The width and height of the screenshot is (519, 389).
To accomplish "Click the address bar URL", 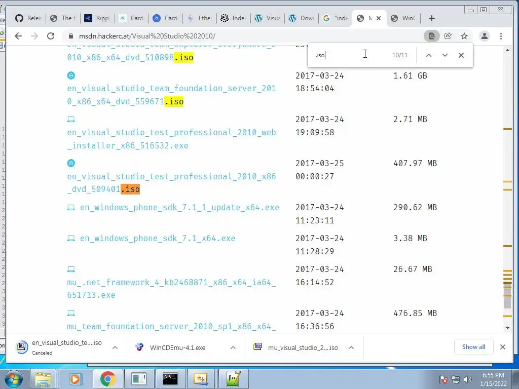I will (x=147, y=36).
